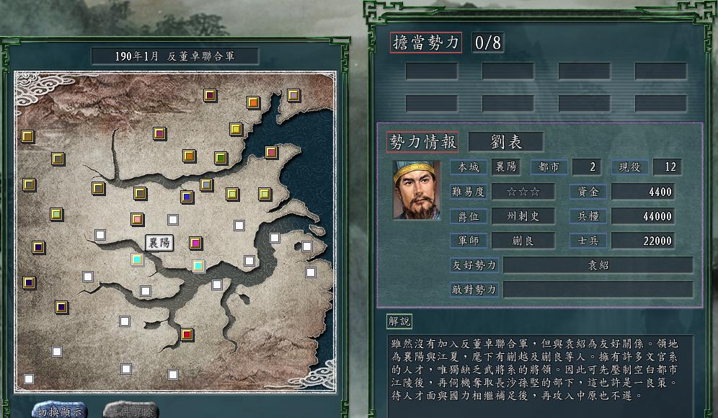This screenshot has width=718, height=418.
Task: Click the 190年1月 反董卓聯合軍 scenario title
Action: 175,56
